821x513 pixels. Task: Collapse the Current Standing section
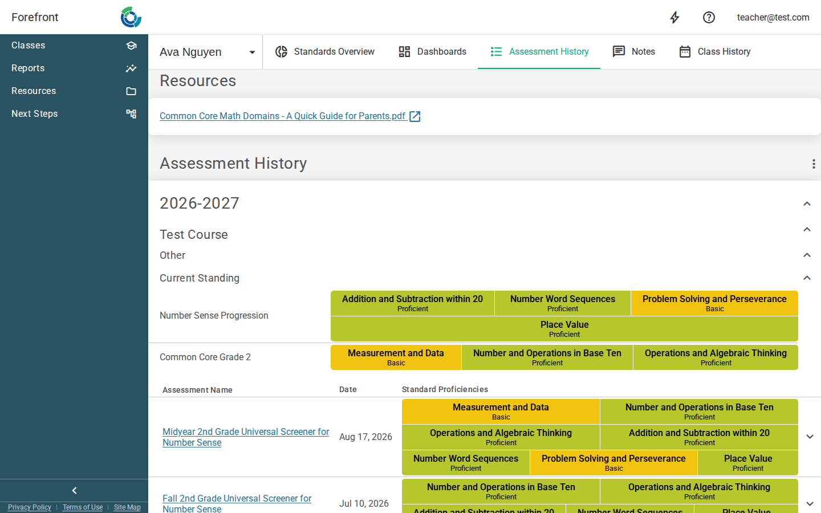(807, 278)
